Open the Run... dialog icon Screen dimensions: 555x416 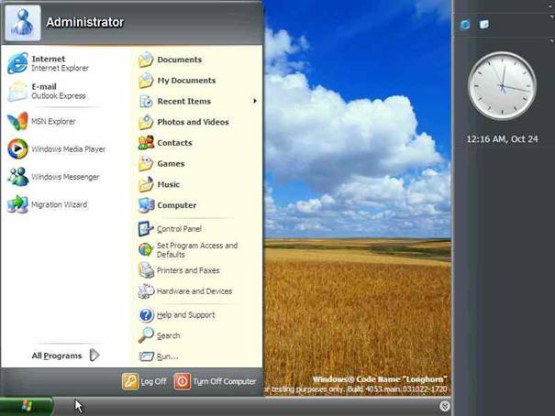point(146,356)
